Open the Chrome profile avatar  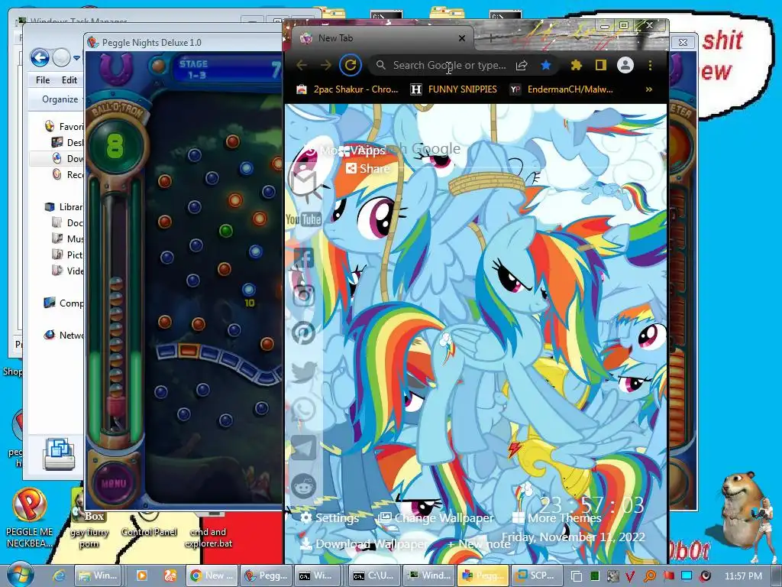[x=625, y=65]
